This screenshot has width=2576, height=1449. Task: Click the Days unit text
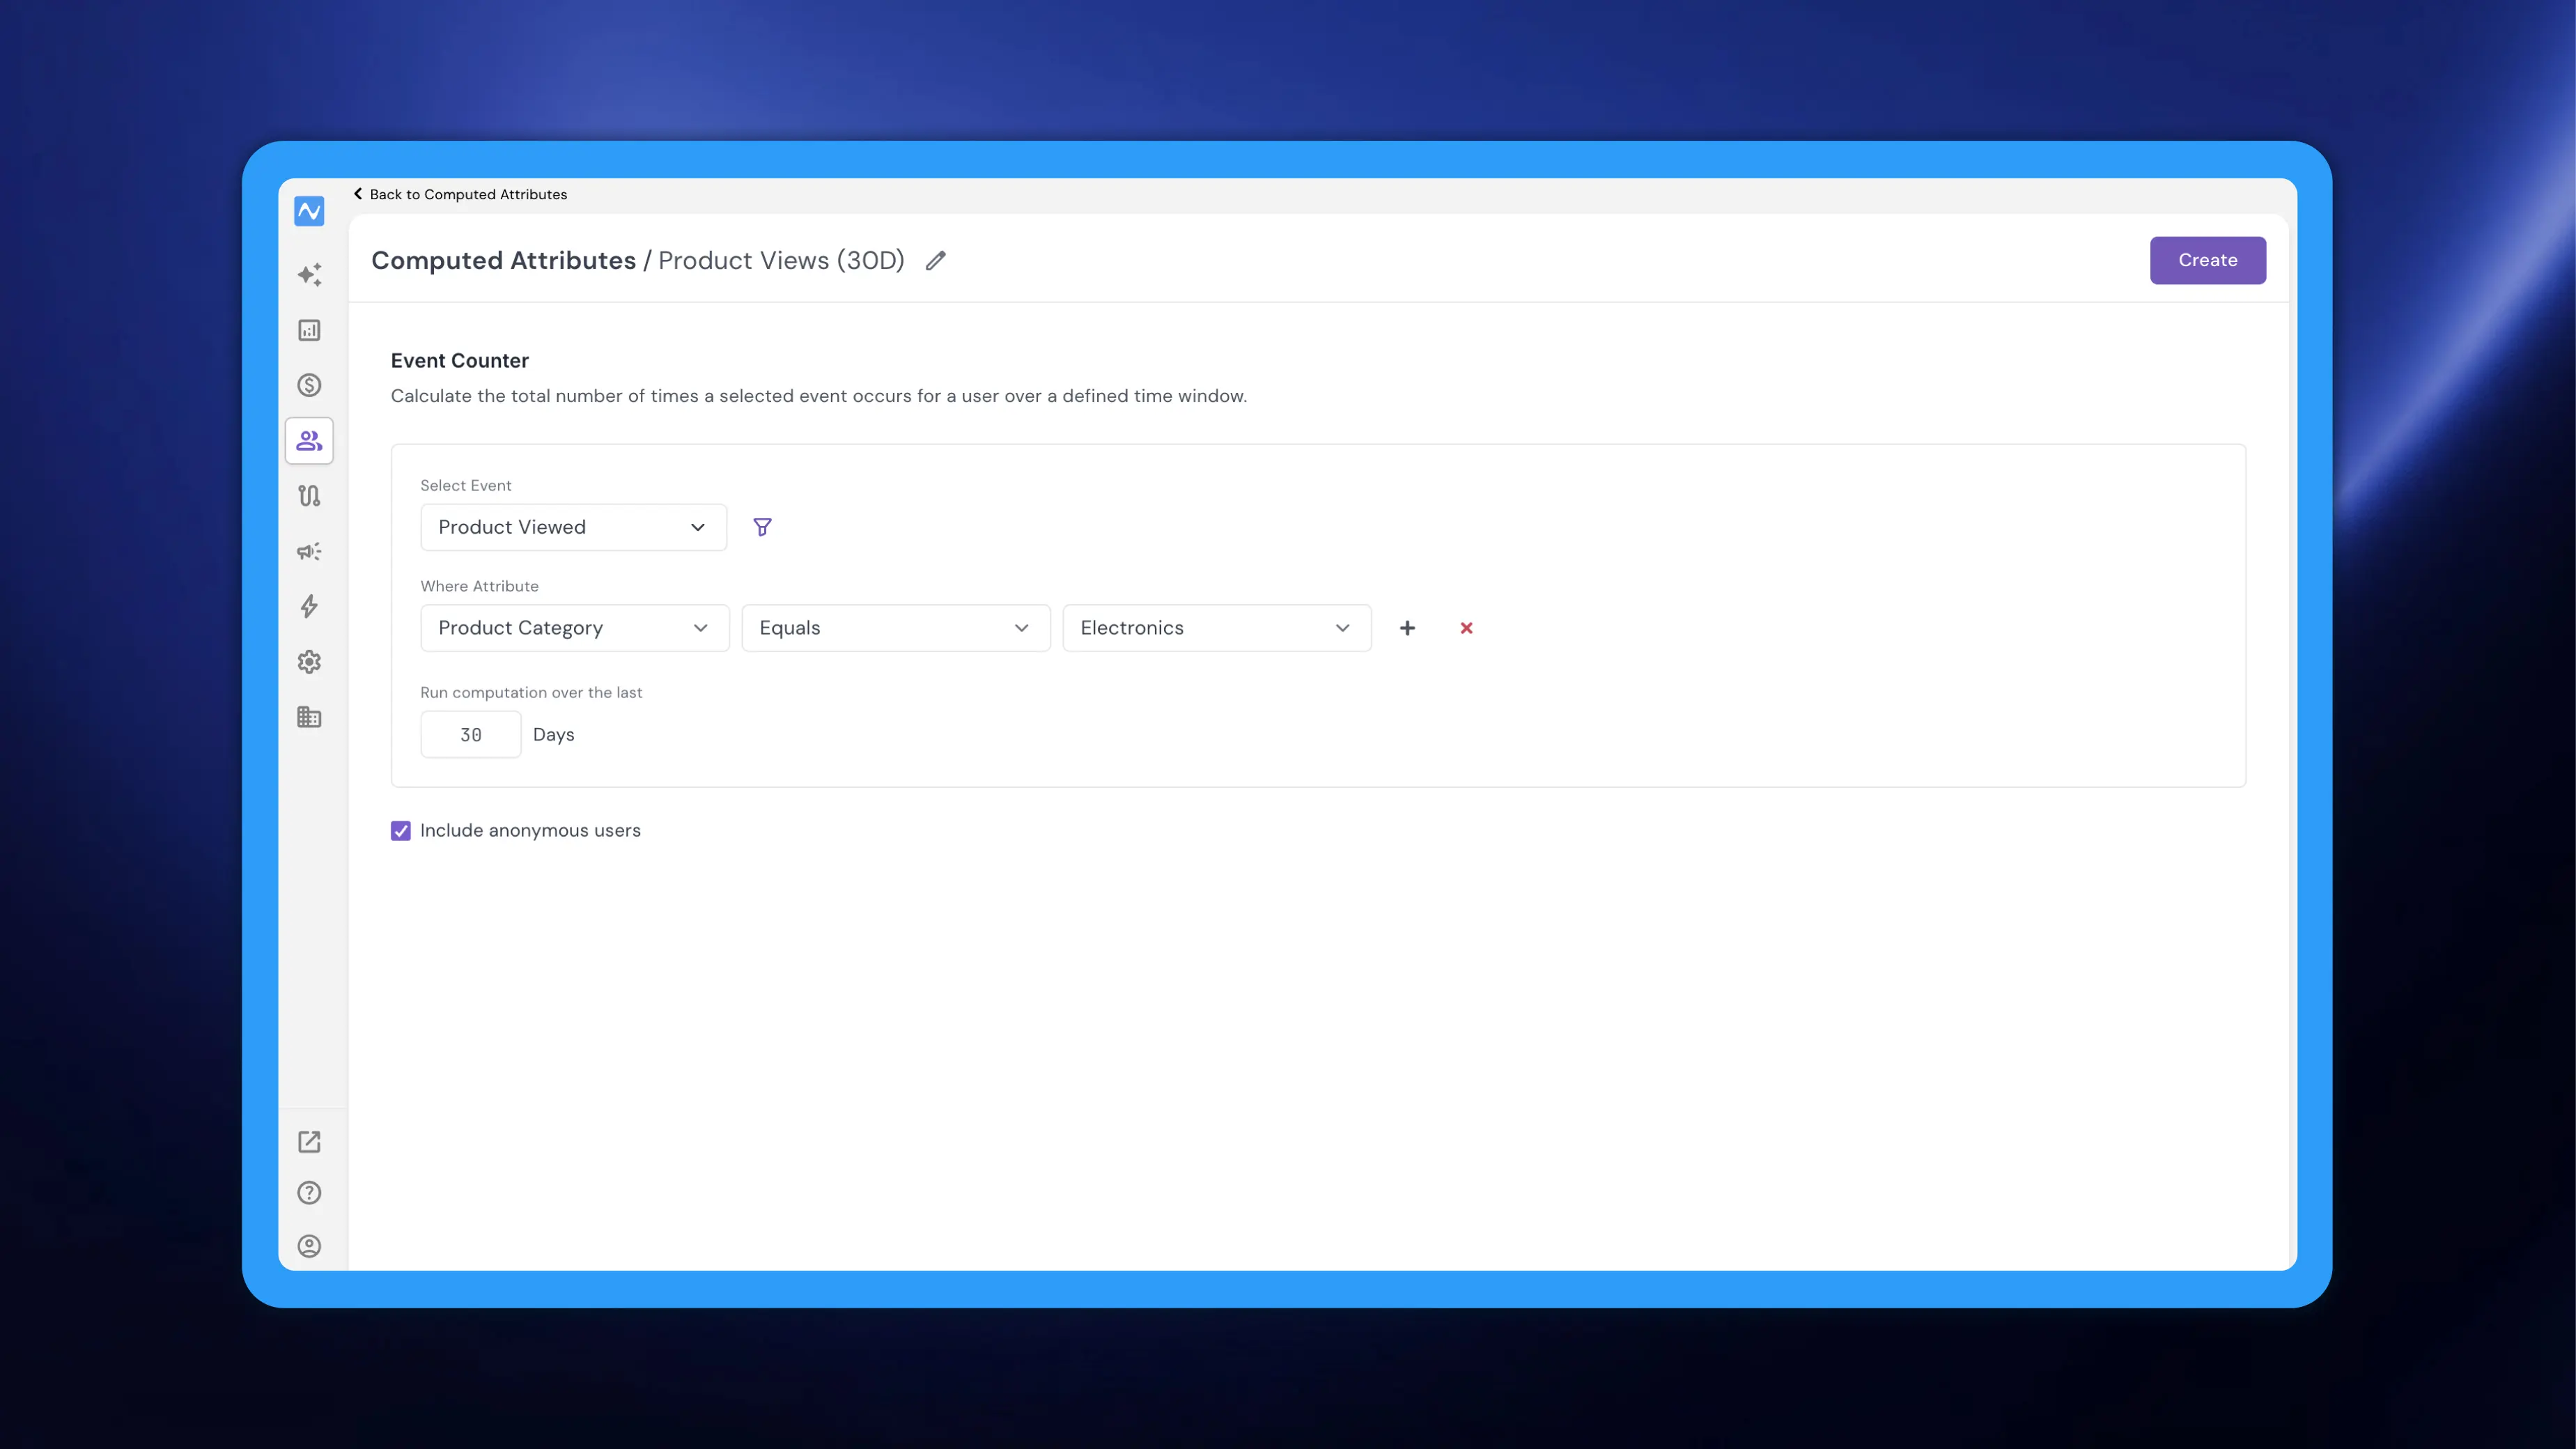[554, 735]
